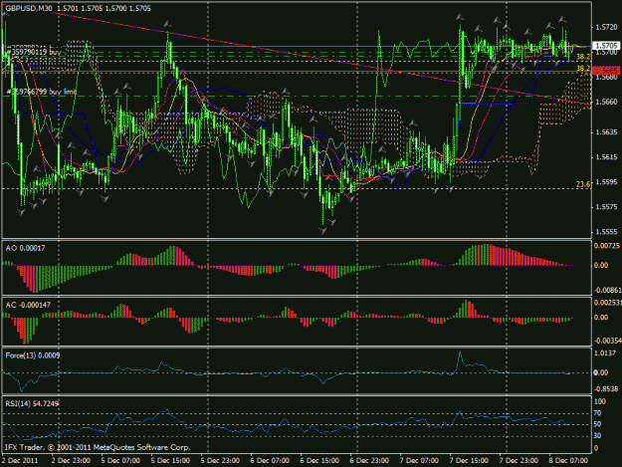
Task: Click the 7 Dec 23:00 time axis label
Action: pyautogui.click(x=518, y=461)
